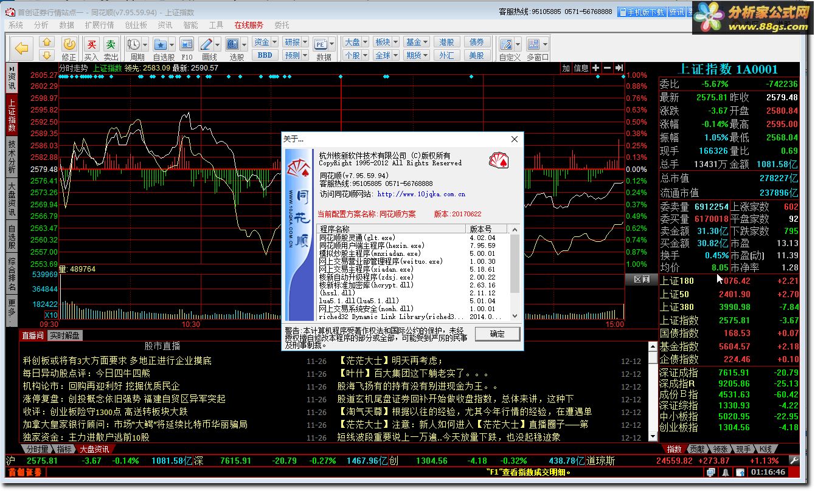The height and width of the screenshot is (491, 815).
Task: Click the 区间 button at chart right
Action: point(641,280)
